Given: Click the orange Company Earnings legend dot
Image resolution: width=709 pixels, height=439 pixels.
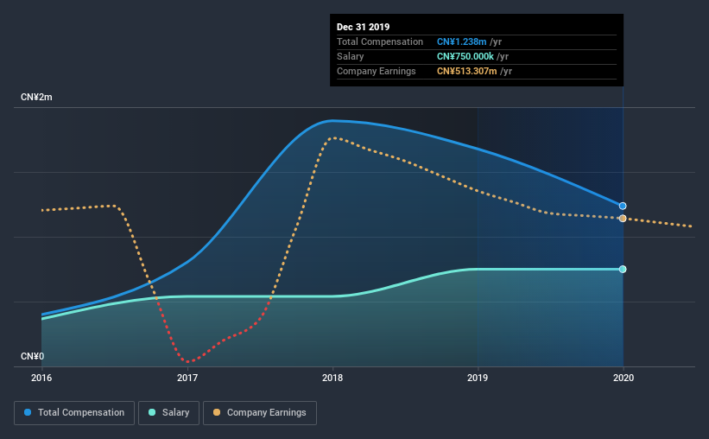Looking at the screenshot, I should coord(217,412).
